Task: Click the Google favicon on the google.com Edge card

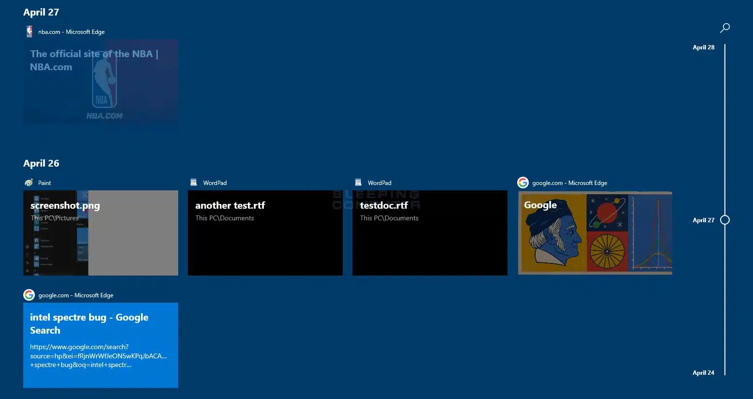Action: click(522, 183)
